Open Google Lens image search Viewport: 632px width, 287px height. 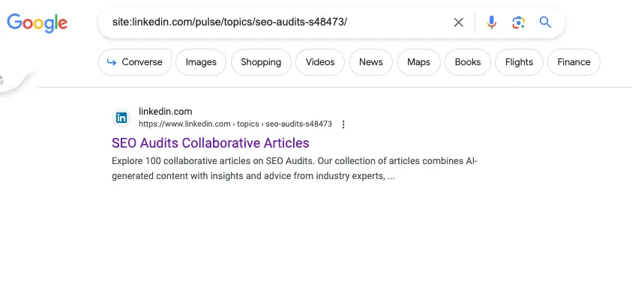pos(518,22)
